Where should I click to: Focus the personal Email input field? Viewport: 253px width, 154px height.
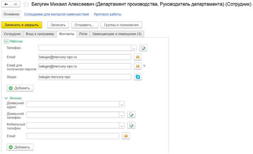coord(73,136)
